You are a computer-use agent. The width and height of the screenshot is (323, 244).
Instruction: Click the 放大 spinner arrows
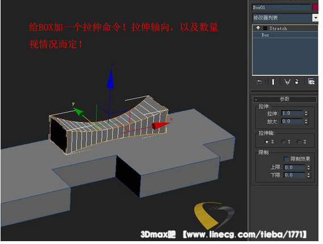click(x=306, y=121)
